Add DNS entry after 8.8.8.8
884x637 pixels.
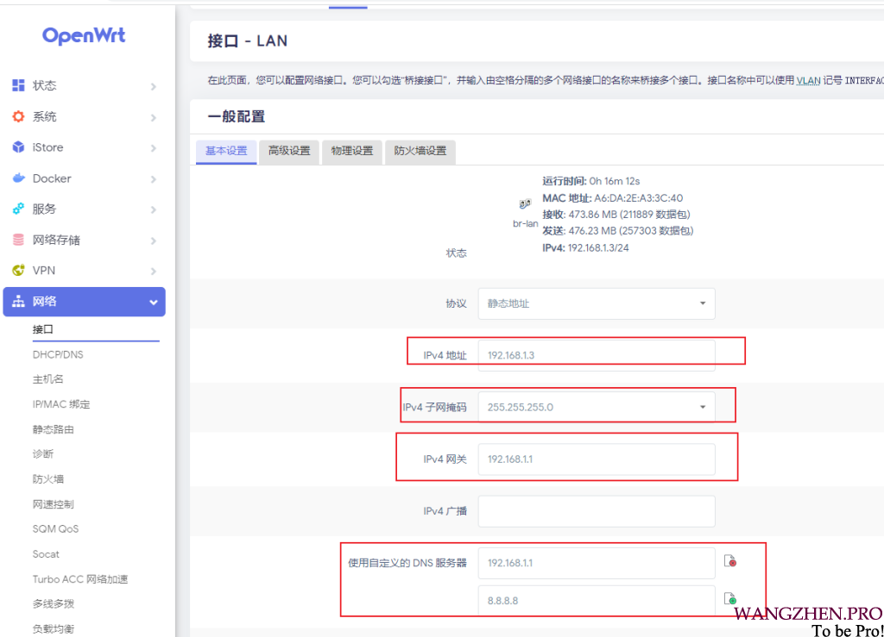point(730,599)
